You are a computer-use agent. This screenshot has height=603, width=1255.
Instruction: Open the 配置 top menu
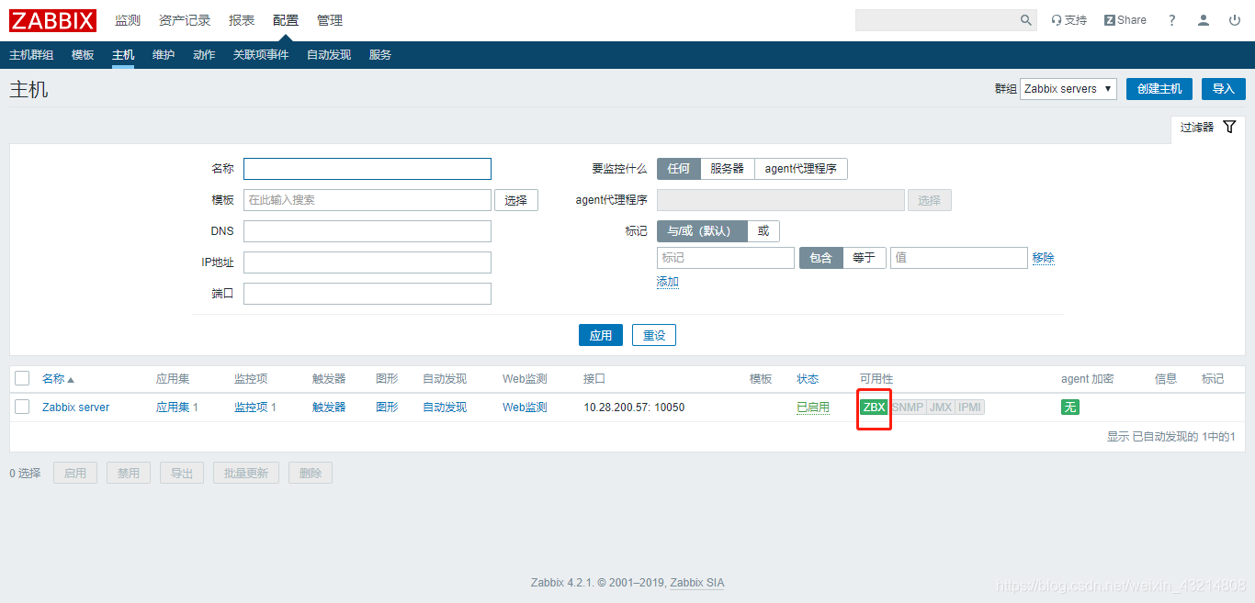pyautogui.click(x=286, y=20)
